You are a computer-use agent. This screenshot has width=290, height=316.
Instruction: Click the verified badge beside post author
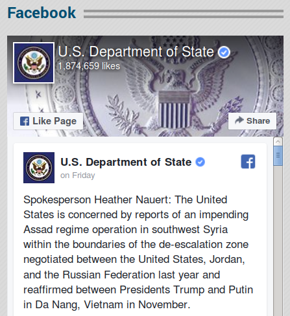click(200, 162)
